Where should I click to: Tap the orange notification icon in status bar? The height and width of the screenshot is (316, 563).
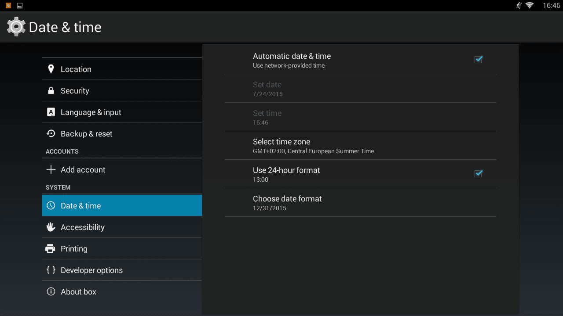click(x=8, y=5)
